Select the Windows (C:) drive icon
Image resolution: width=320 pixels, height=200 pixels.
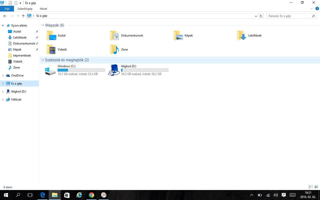(x=50, y=71)
